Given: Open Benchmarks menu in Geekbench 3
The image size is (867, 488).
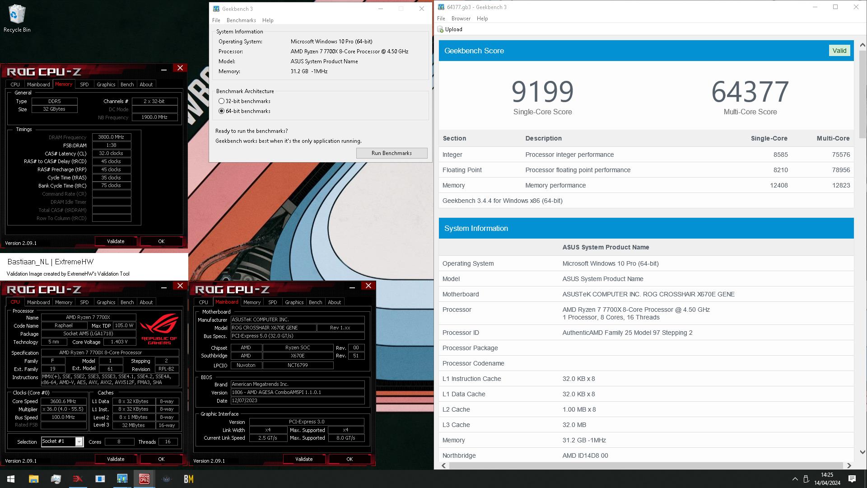Looking at the screenshot, I should click(241, 20).
